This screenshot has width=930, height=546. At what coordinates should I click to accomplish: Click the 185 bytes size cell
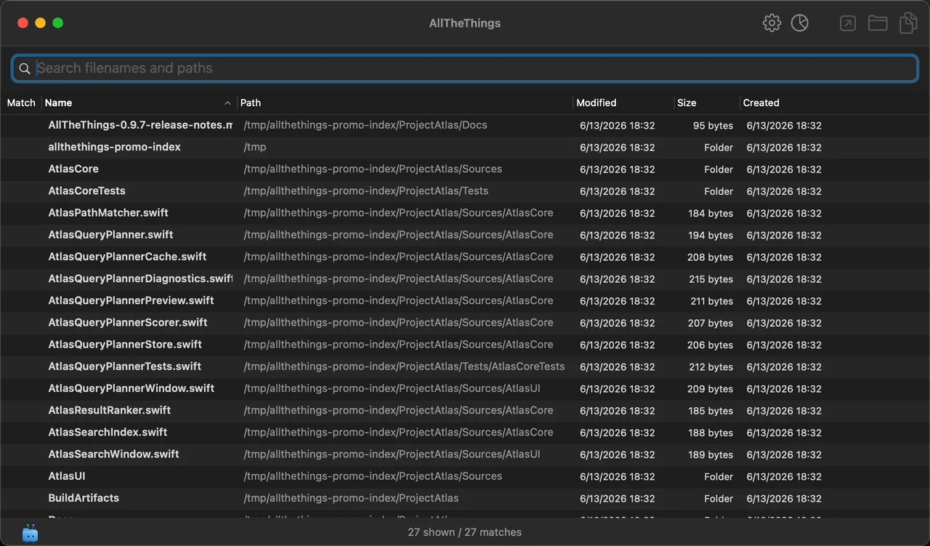pos(711,411)
